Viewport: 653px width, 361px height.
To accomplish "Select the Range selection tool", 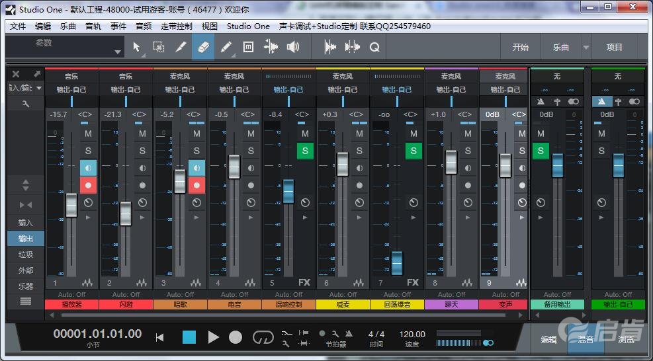I will click(158, 47).
